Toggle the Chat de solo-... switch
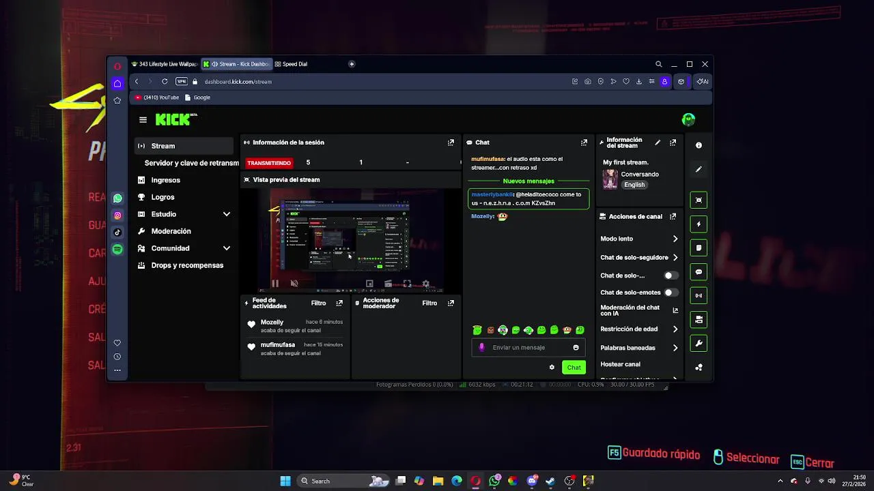The image size is (874, 491). coord(671,276)
